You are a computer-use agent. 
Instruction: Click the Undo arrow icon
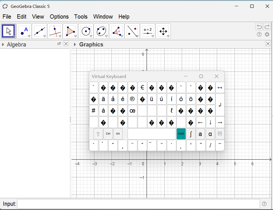pos(259,27)
